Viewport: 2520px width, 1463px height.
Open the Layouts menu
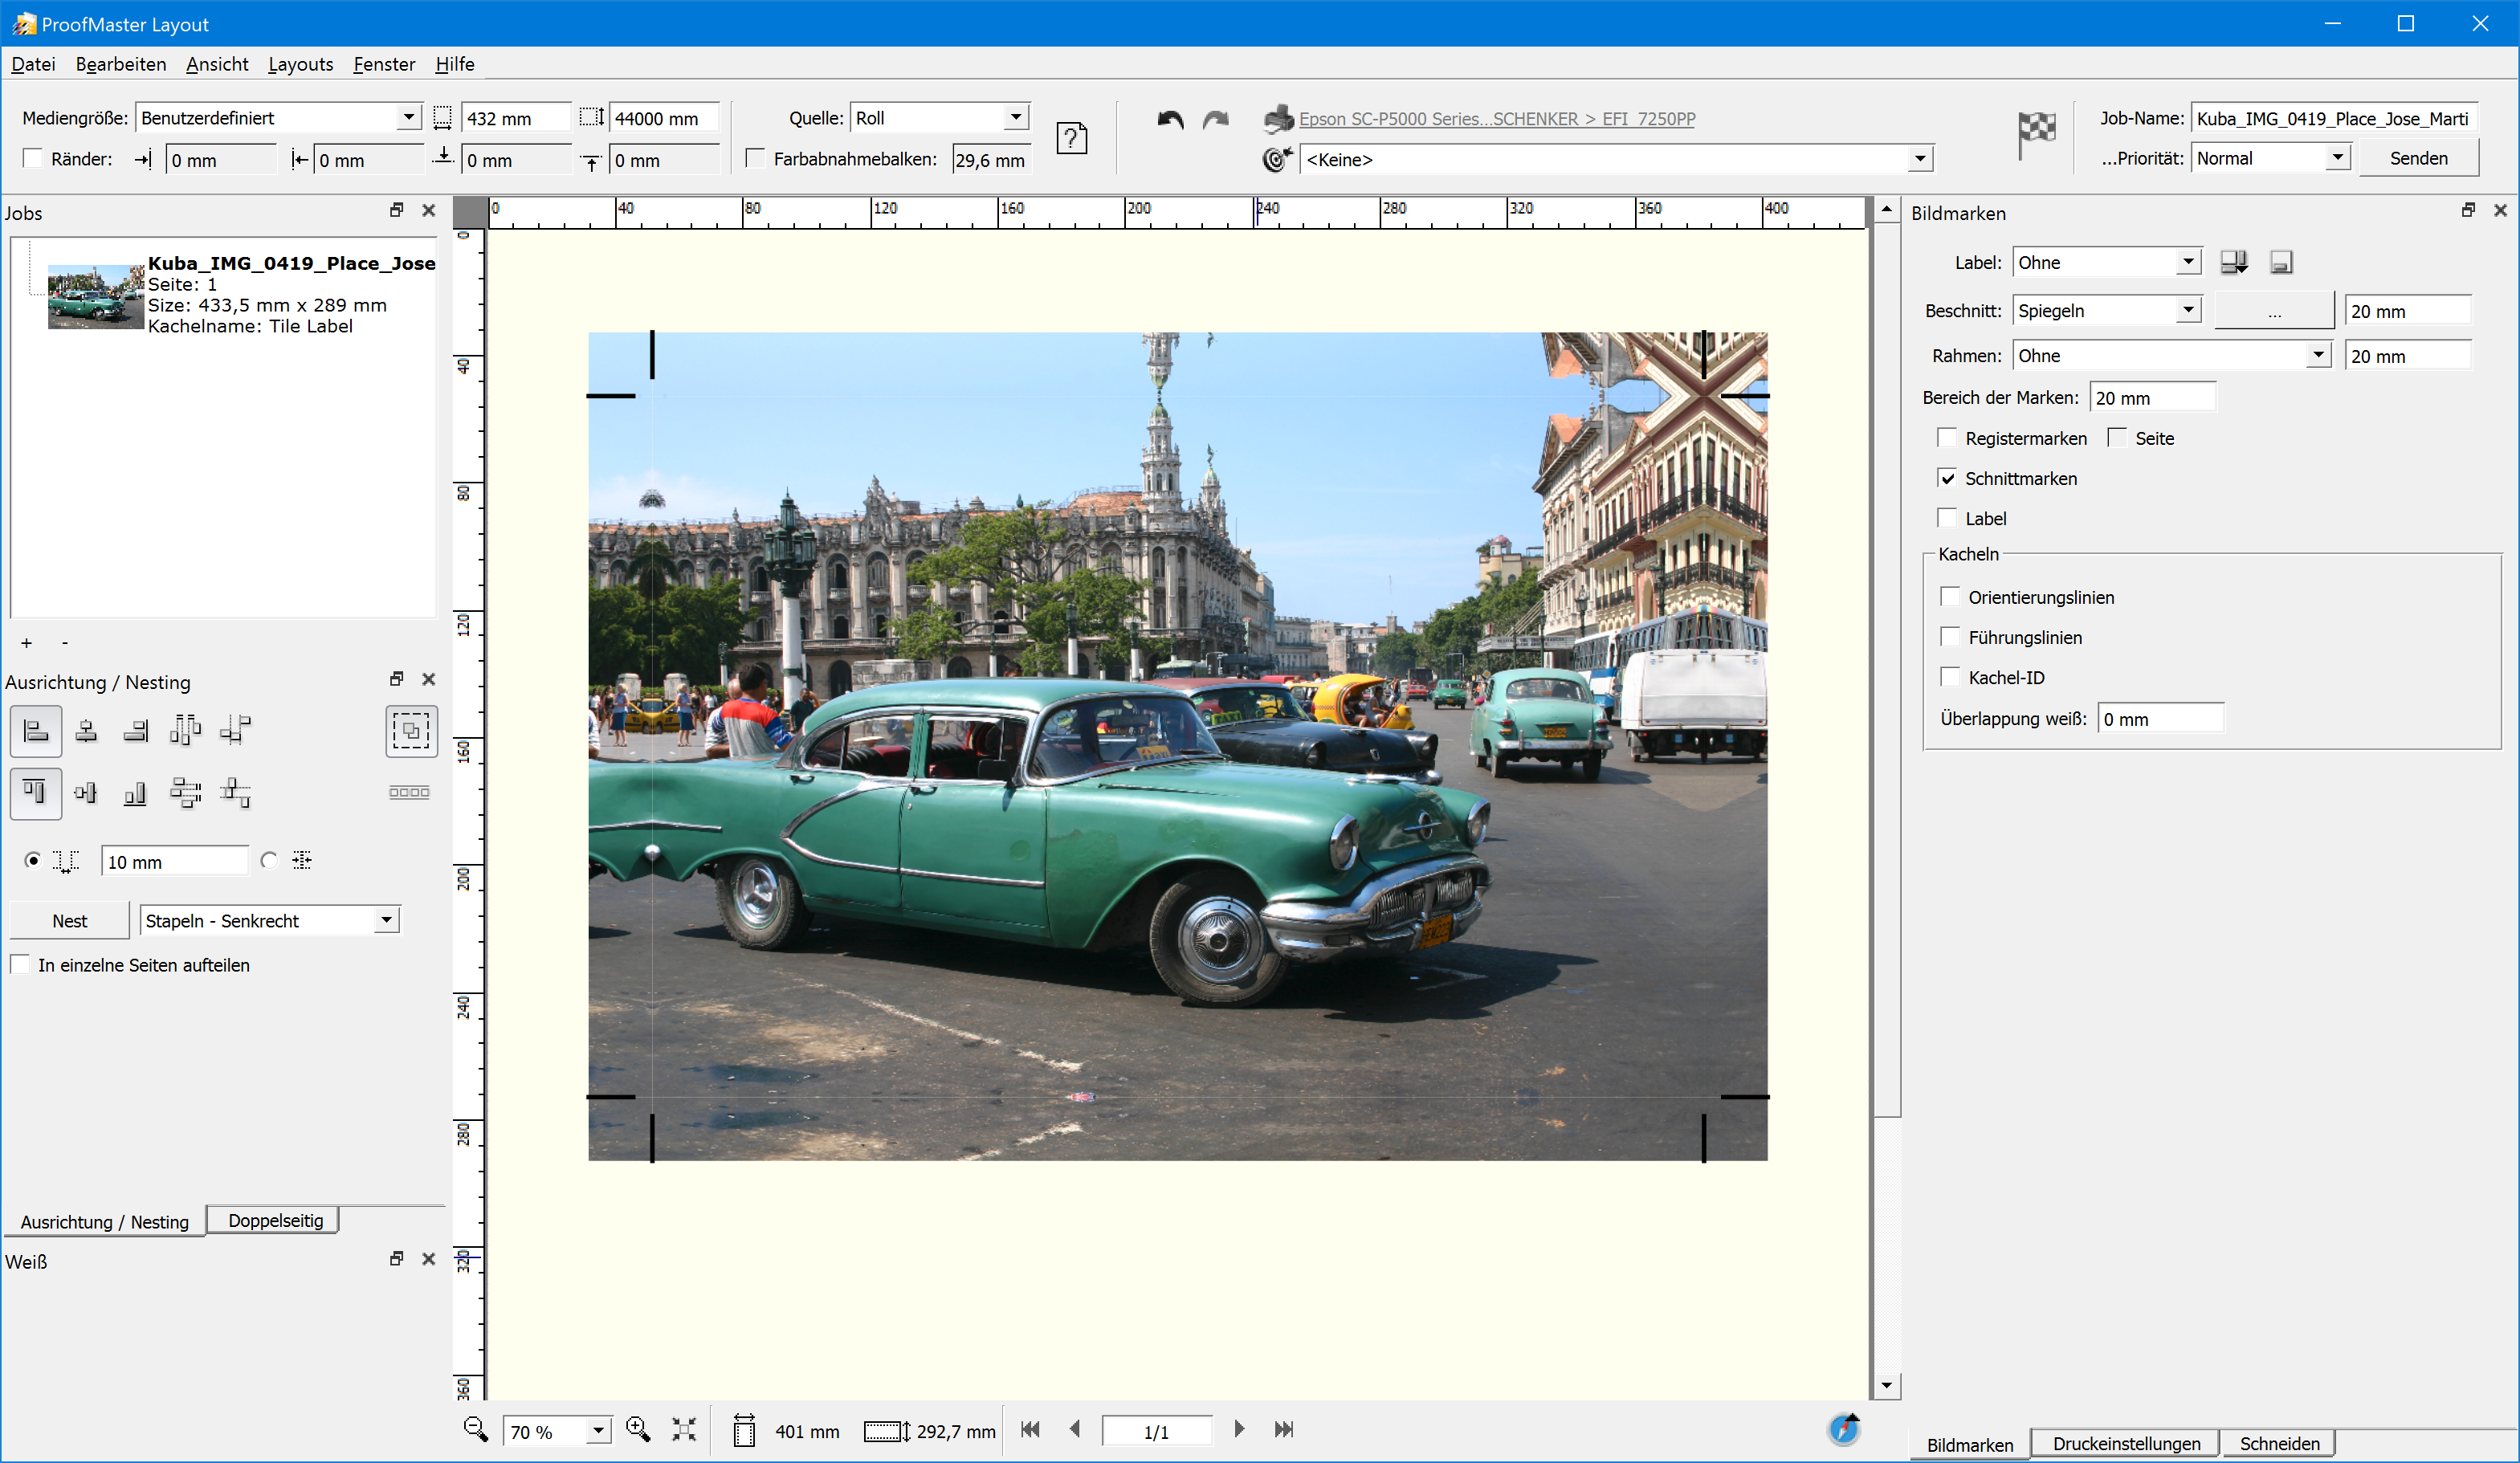click(x=300, y=64)
